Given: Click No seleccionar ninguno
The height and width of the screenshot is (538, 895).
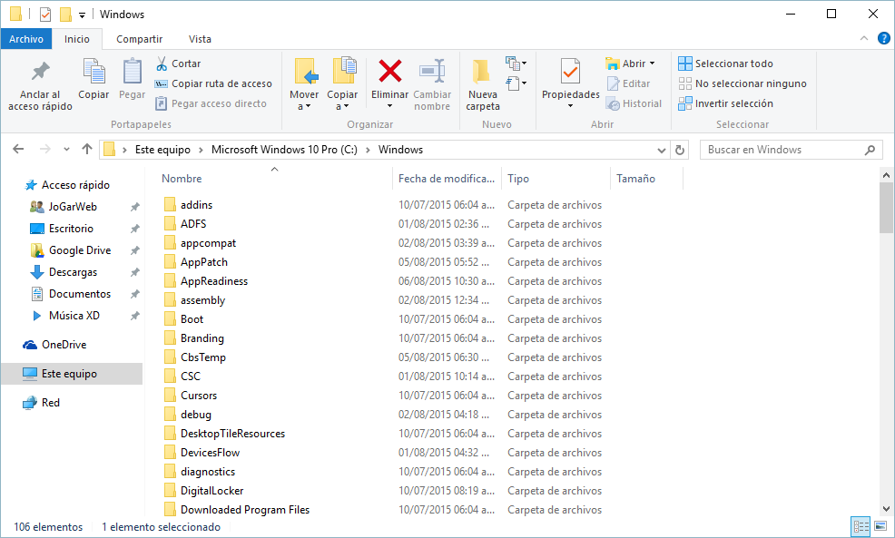Looking at the screenshot, I should click(743, 83).
